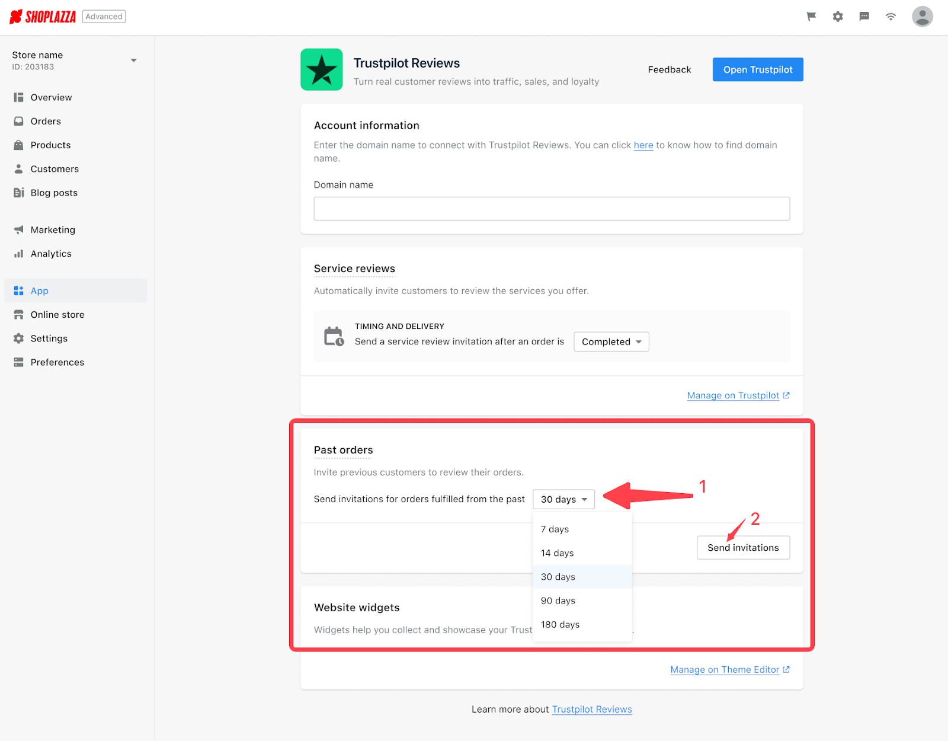Click the Blog posts document icon
Image resolution: width=948 pixels, height=741 pixels.
coord(18,193)
